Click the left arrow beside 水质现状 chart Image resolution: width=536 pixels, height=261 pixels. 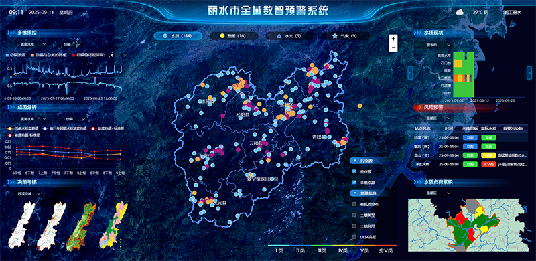(411, 72)
